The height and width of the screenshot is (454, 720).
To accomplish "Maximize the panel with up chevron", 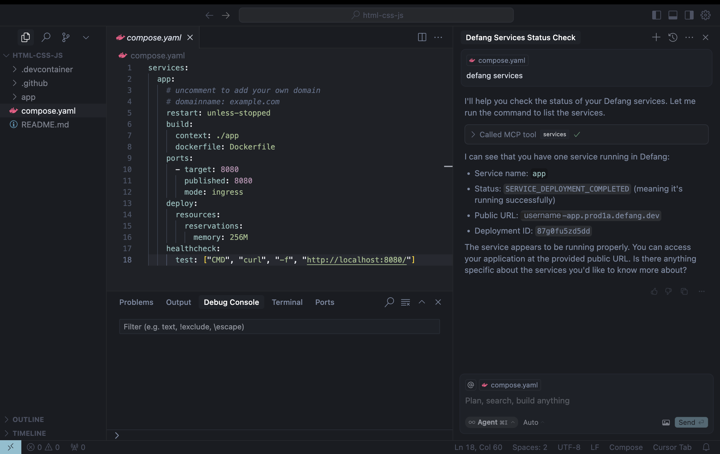I will 422,302.
